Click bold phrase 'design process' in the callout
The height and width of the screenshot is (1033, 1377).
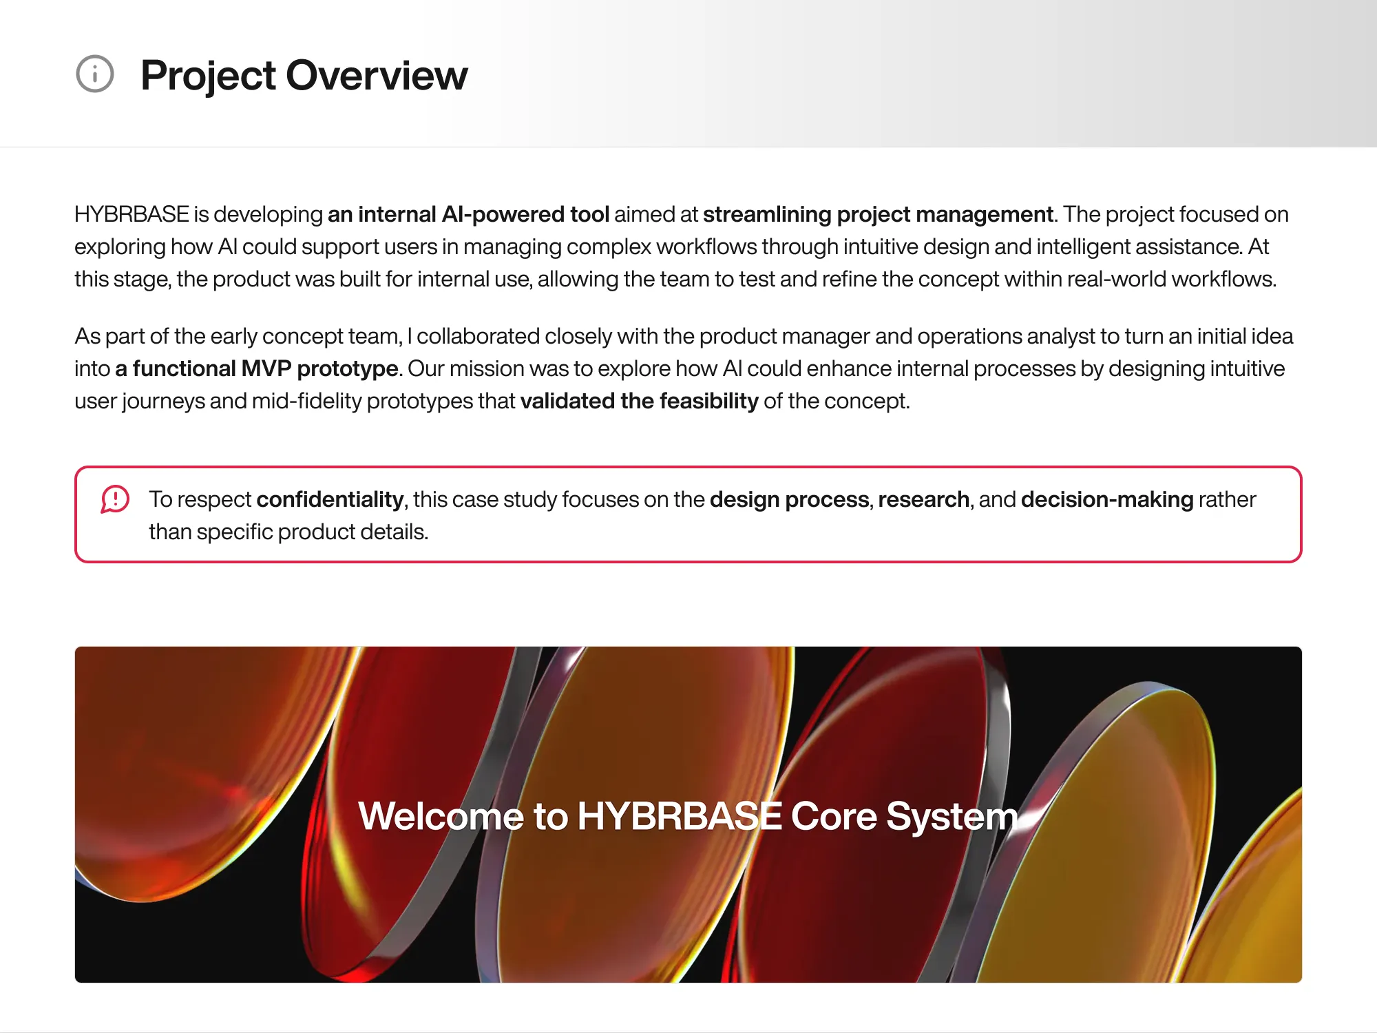click(789, 499)
